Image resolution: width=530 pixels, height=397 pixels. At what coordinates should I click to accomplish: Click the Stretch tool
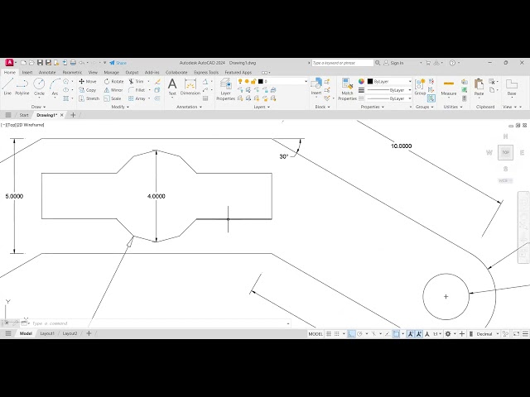(89, 98)
